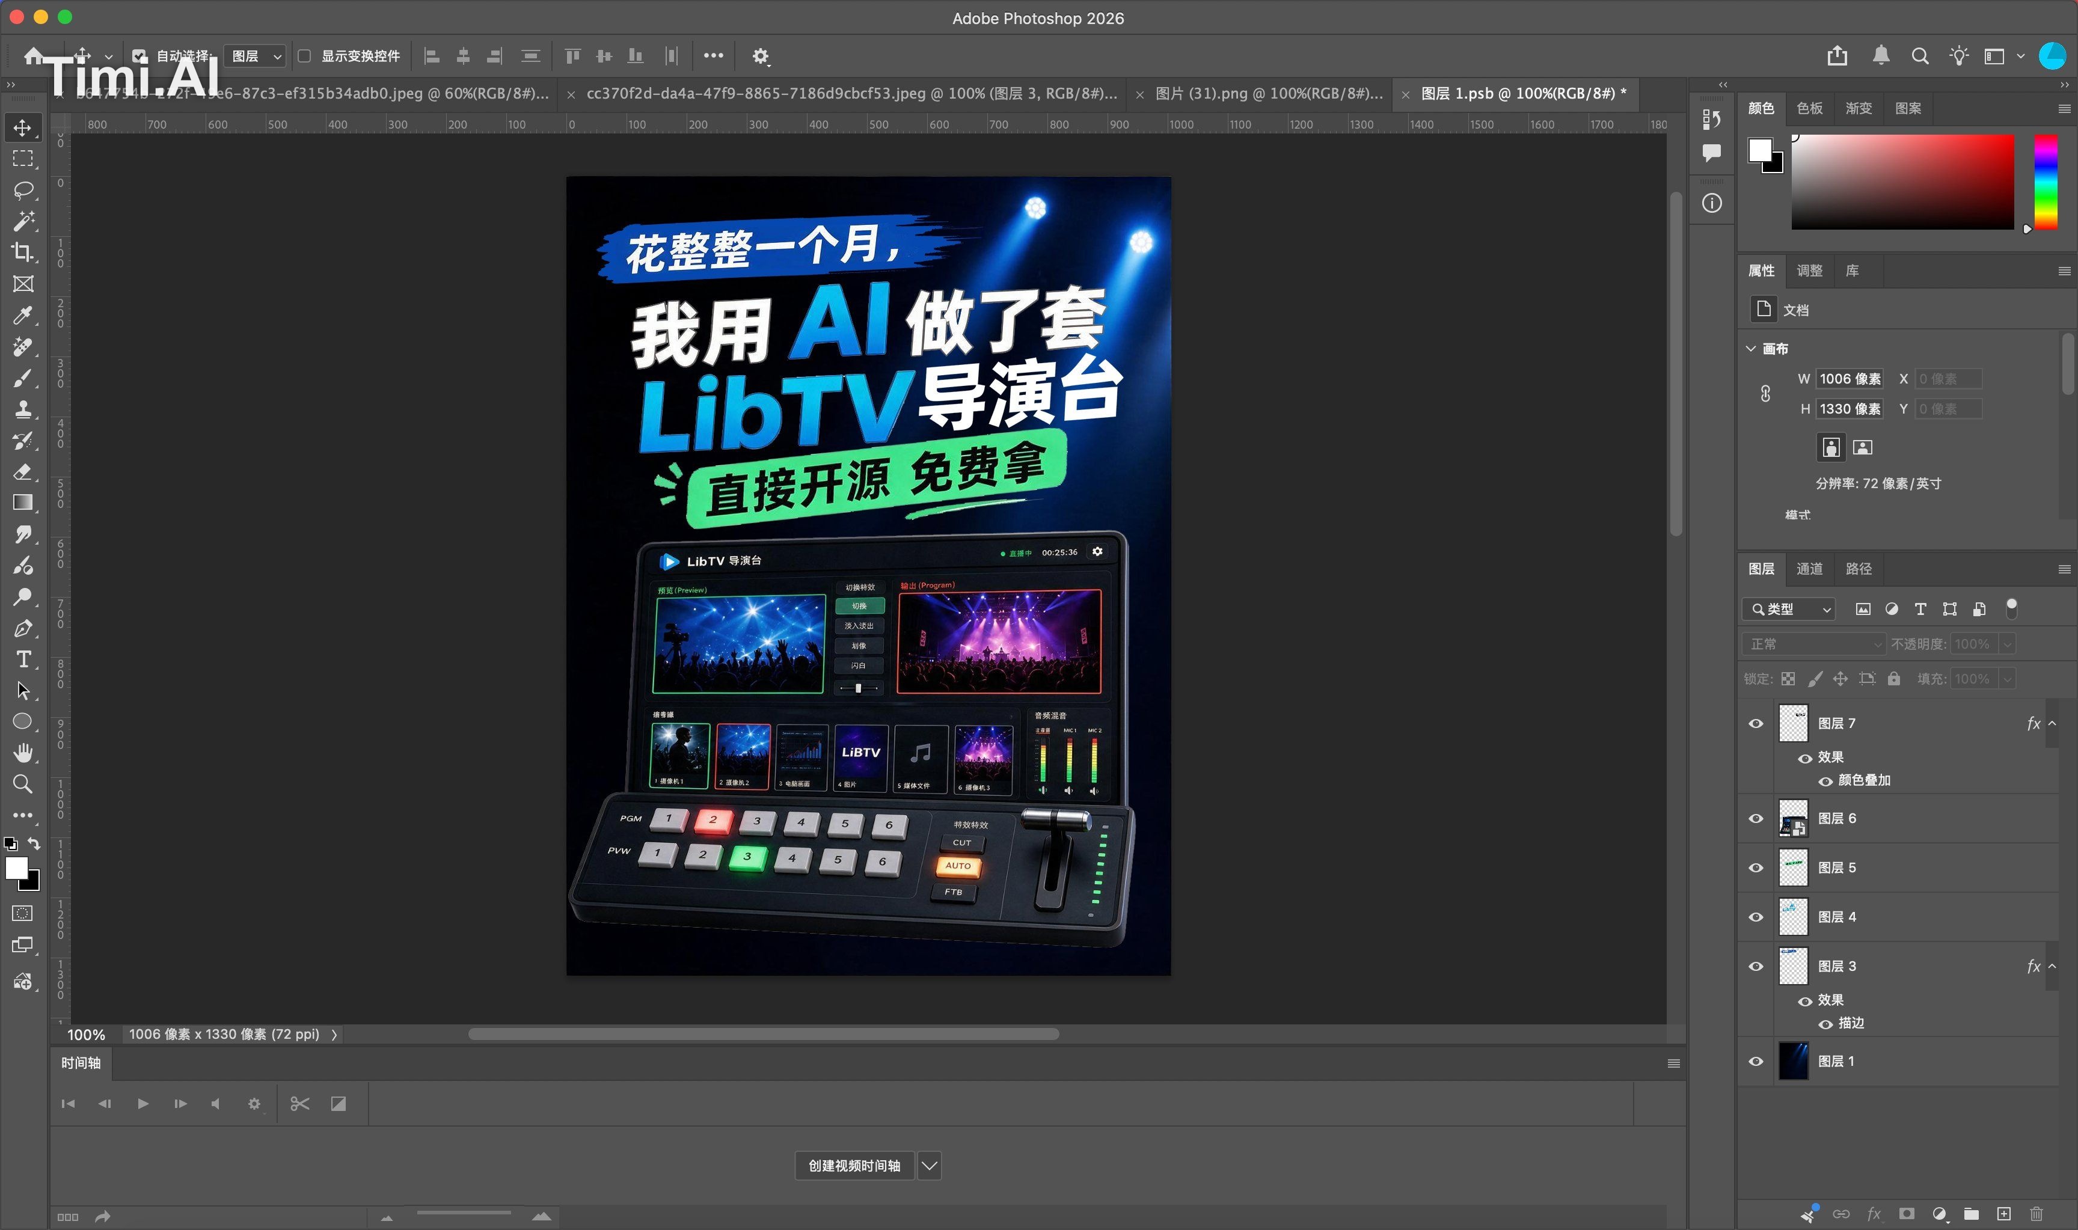The width and height of the screenshot is (2078, 1230).
Task: Hide layer 图层 4 with eye icon
Action: click(1756, 917)
